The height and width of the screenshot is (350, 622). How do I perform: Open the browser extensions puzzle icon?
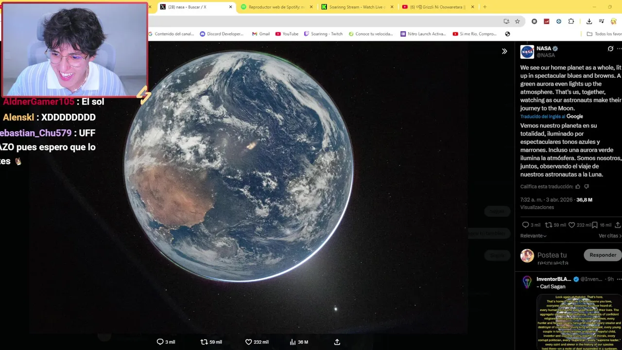[571, 21]
